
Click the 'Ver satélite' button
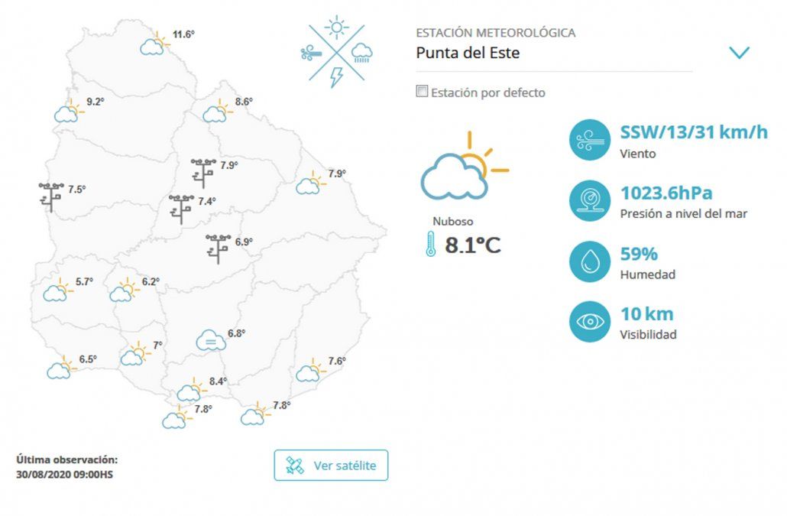331,466
